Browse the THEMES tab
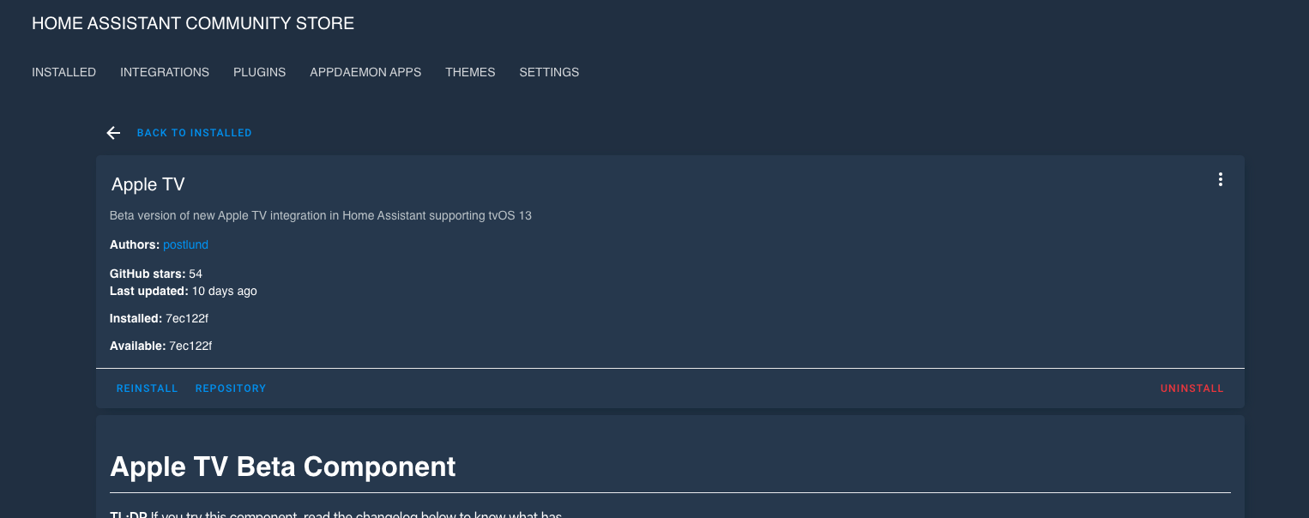1309x518 pixels. point(470,72)
